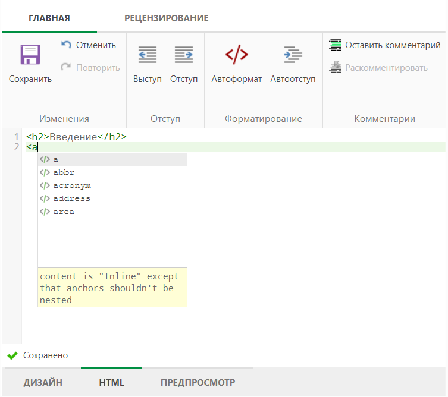Choose the 'area' autocomplete suggestion
This screenshot has height=397, width=448.
coord(112,212)
